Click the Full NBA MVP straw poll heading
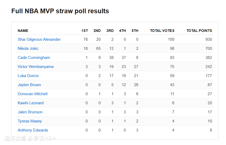 [x=60, y=11]
